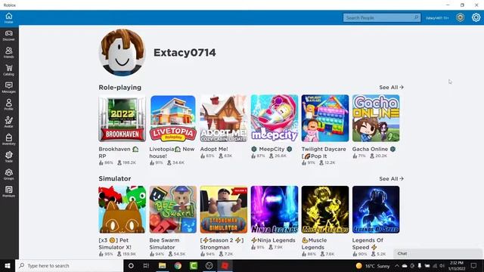
Task: Open the notification center icon
Action: [x=474, y=266]
